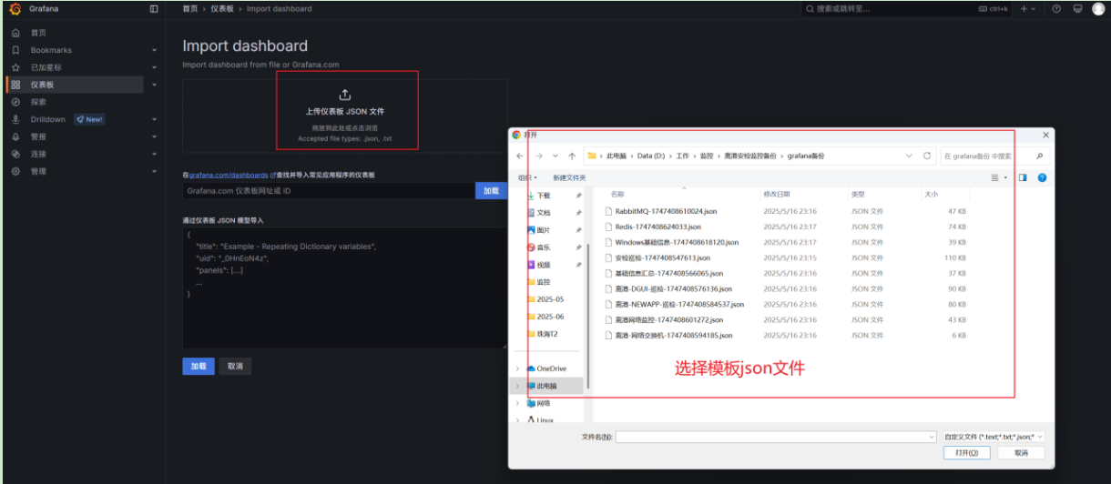
Task: Go back in the file dialog
Action: (520, 156)
